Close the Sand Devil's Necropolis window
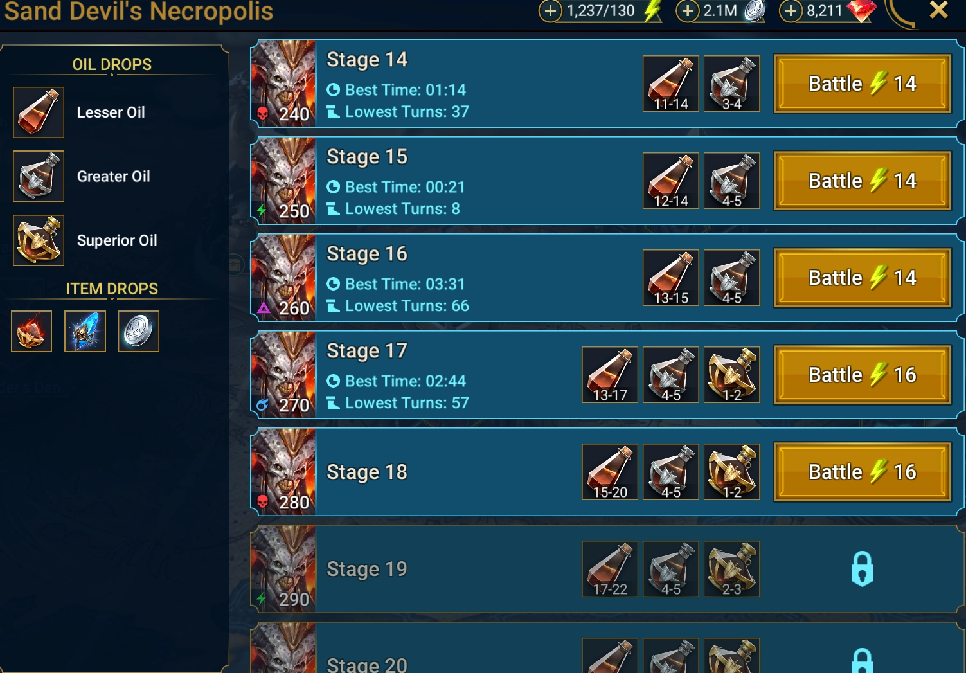 click(939, 10)
